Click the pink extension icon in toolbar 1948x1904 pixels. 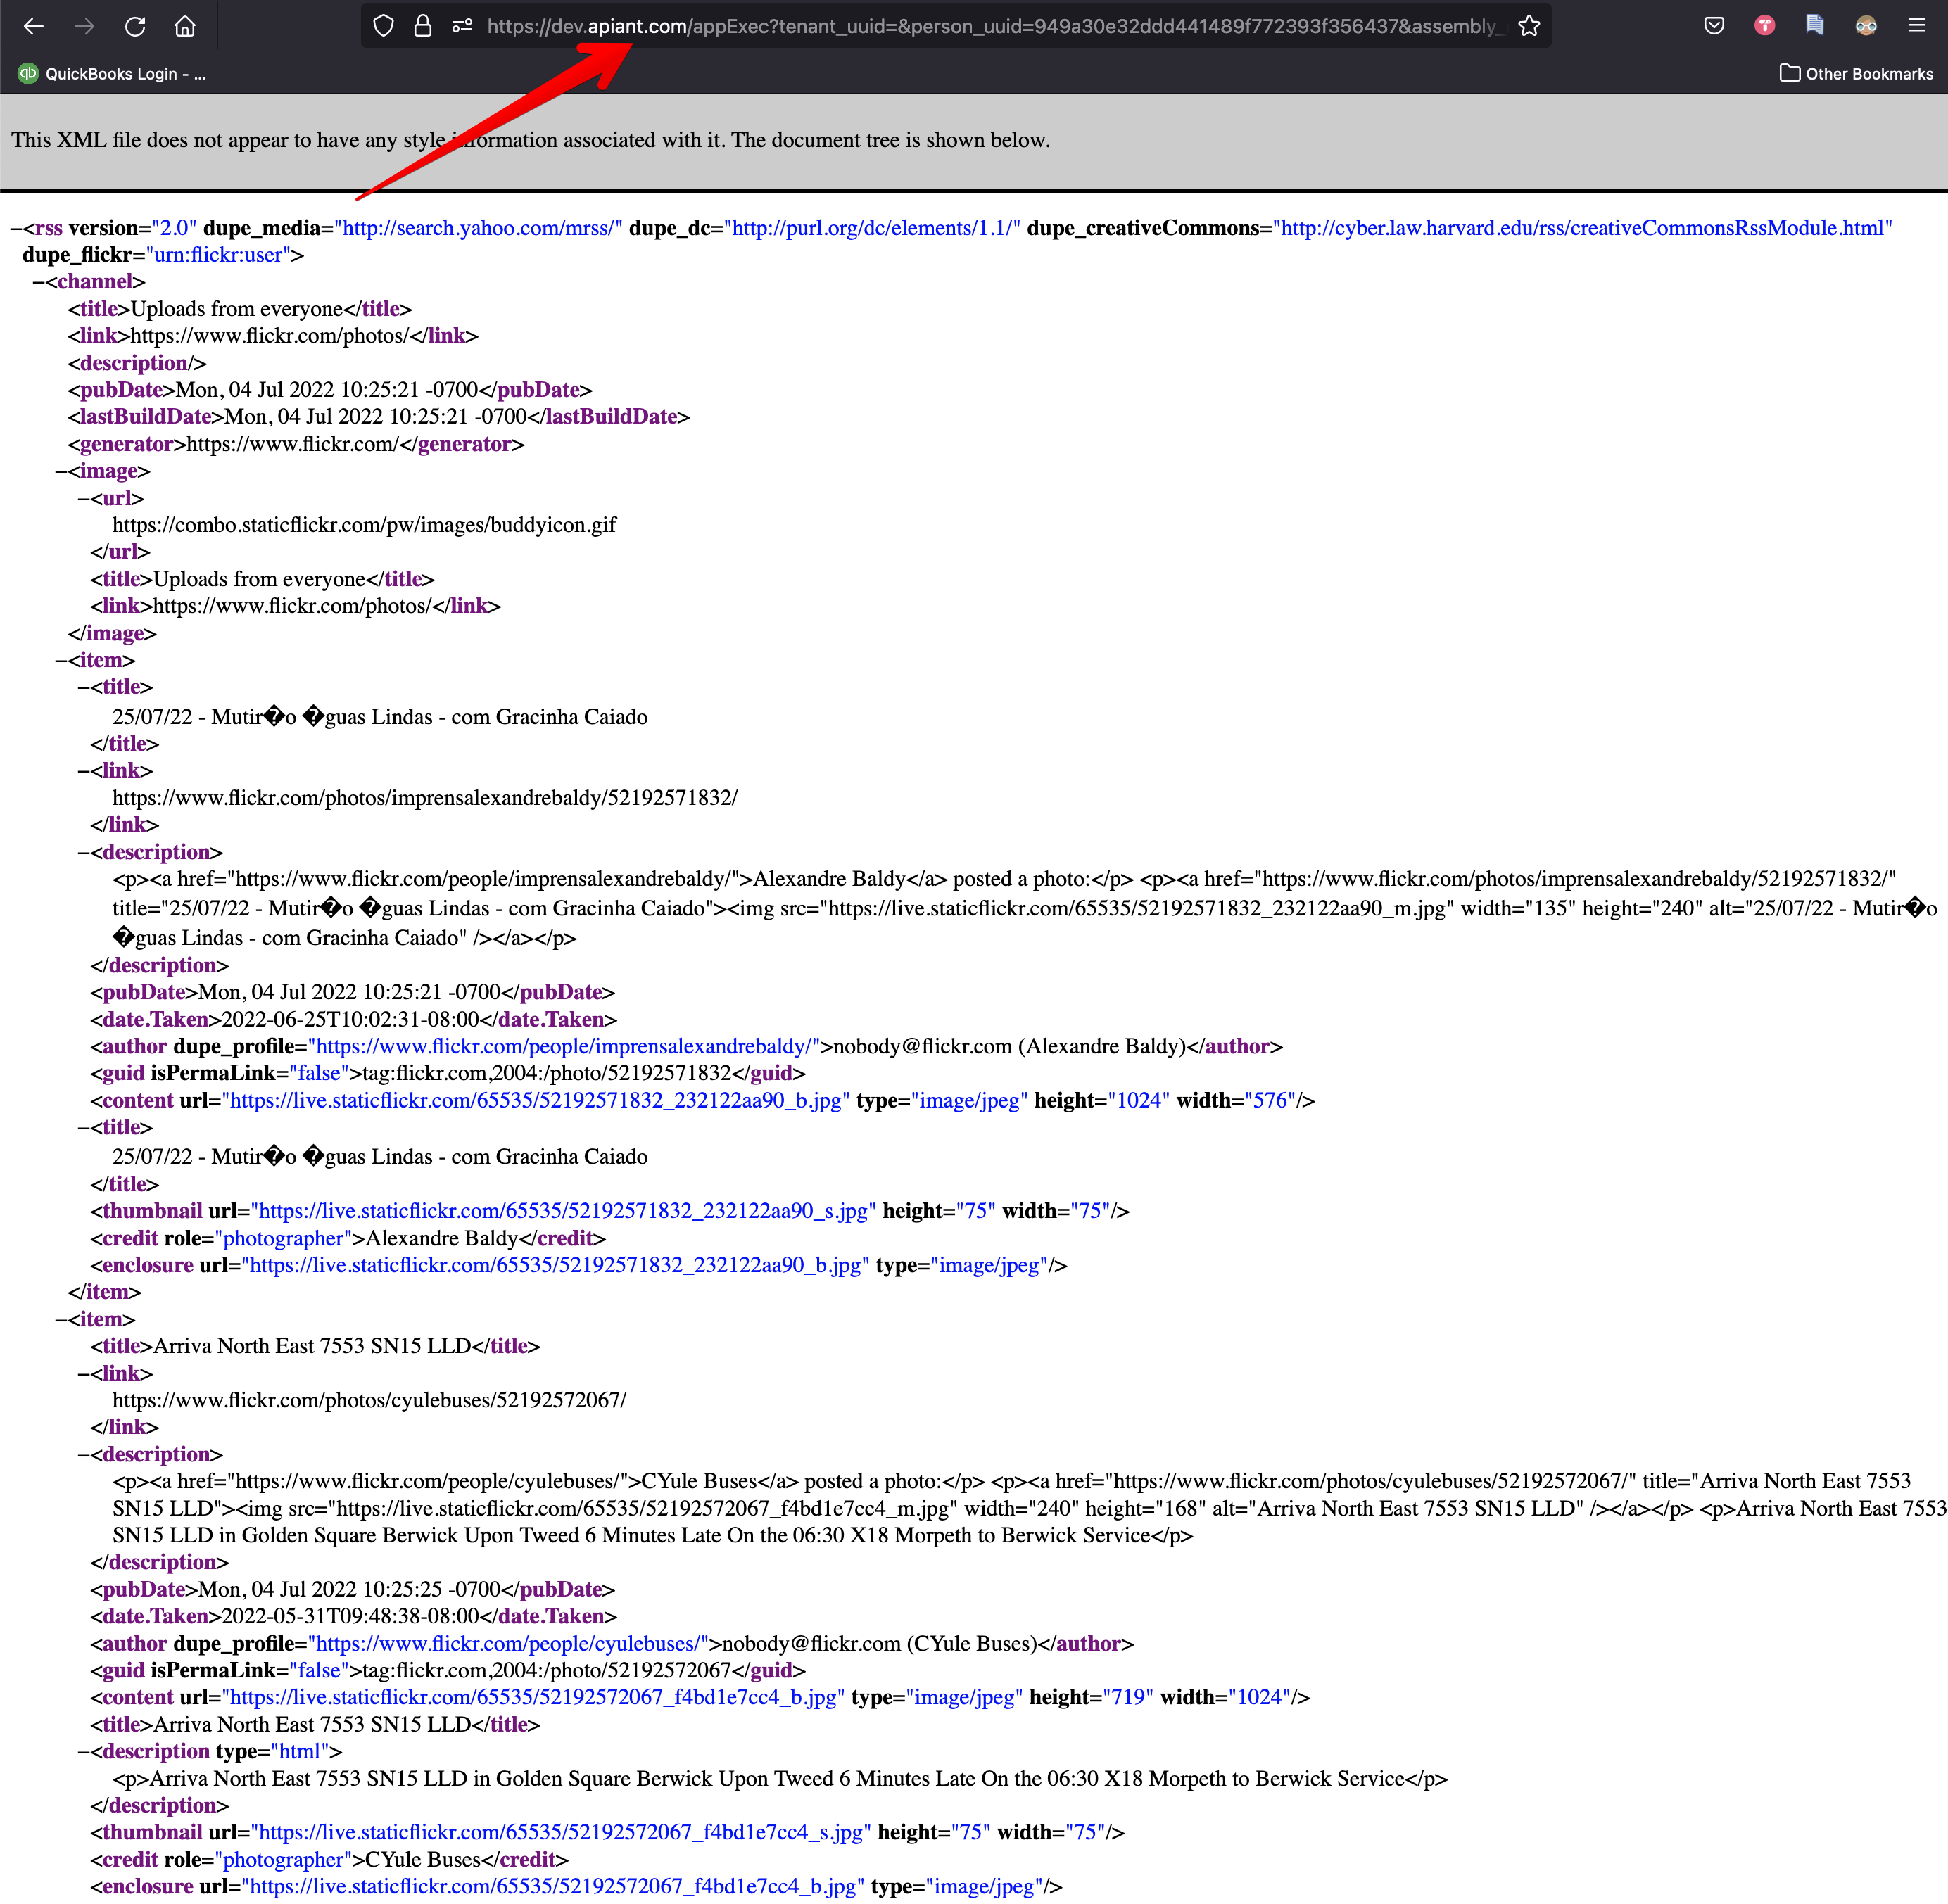(1764, 26)
